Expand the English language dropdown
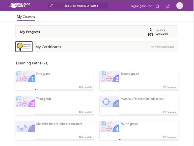194x146 pixels. (x=141, y=6)
